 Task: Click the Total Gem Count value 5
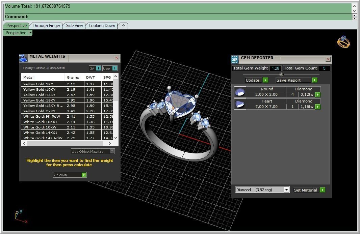coord(324,68)
